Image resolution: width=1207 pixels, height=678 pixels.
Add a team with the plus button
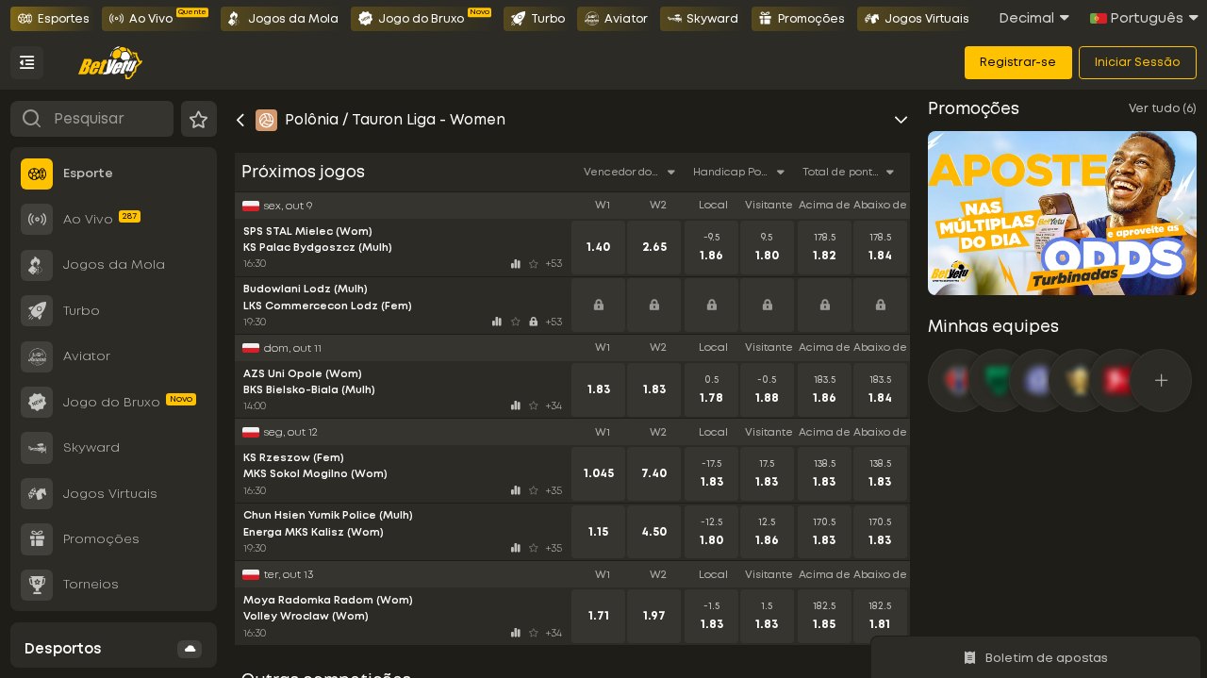pos(1161,381)
